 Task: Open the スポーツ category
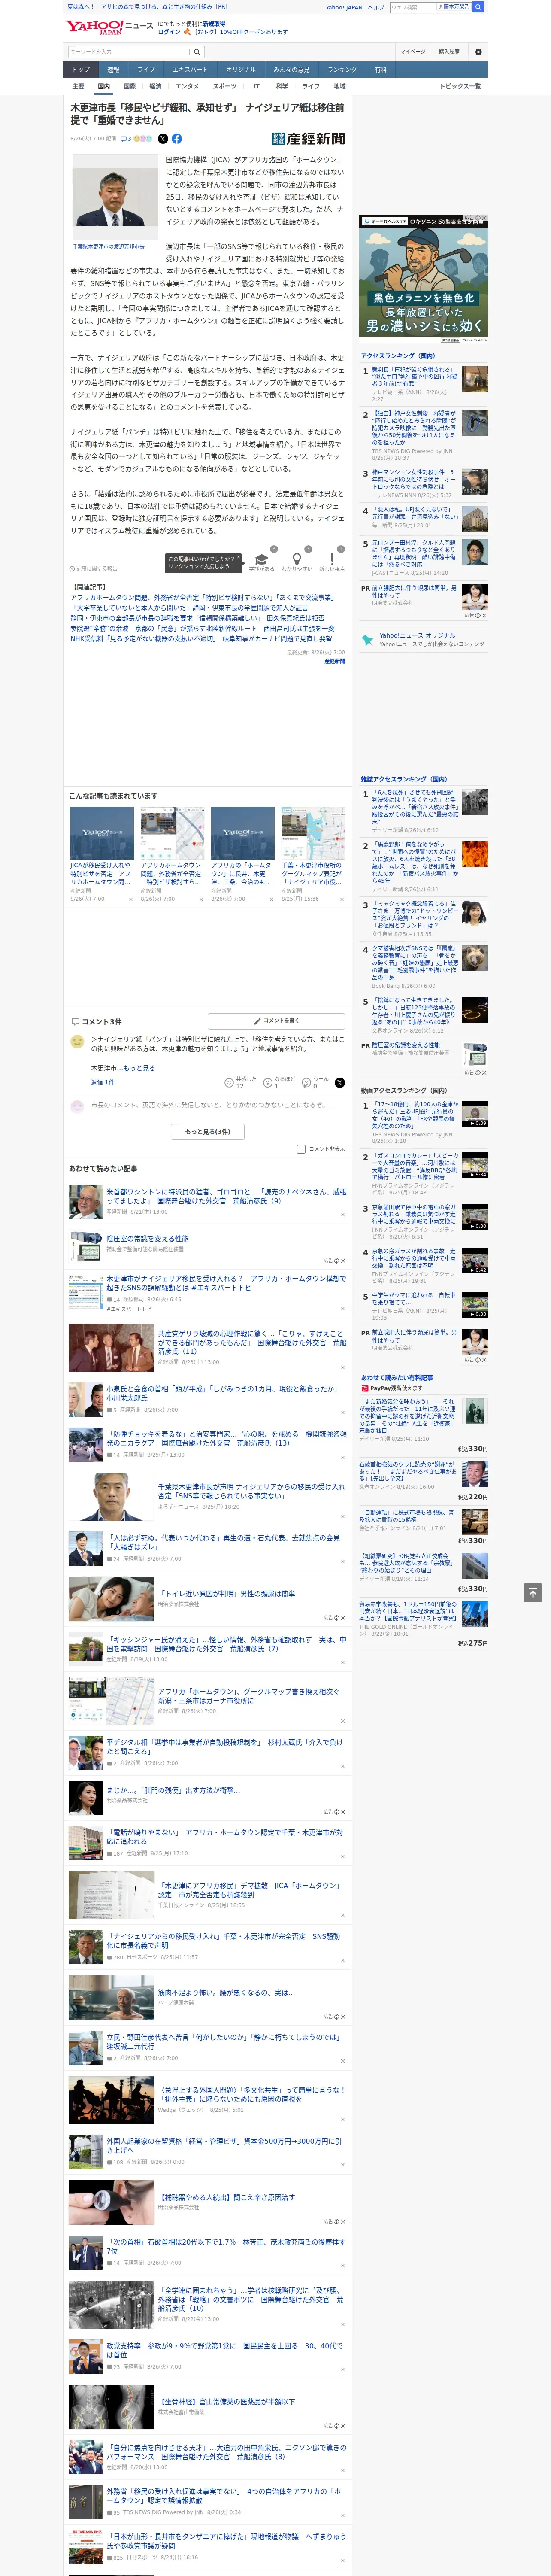click(x=225, y=86)
